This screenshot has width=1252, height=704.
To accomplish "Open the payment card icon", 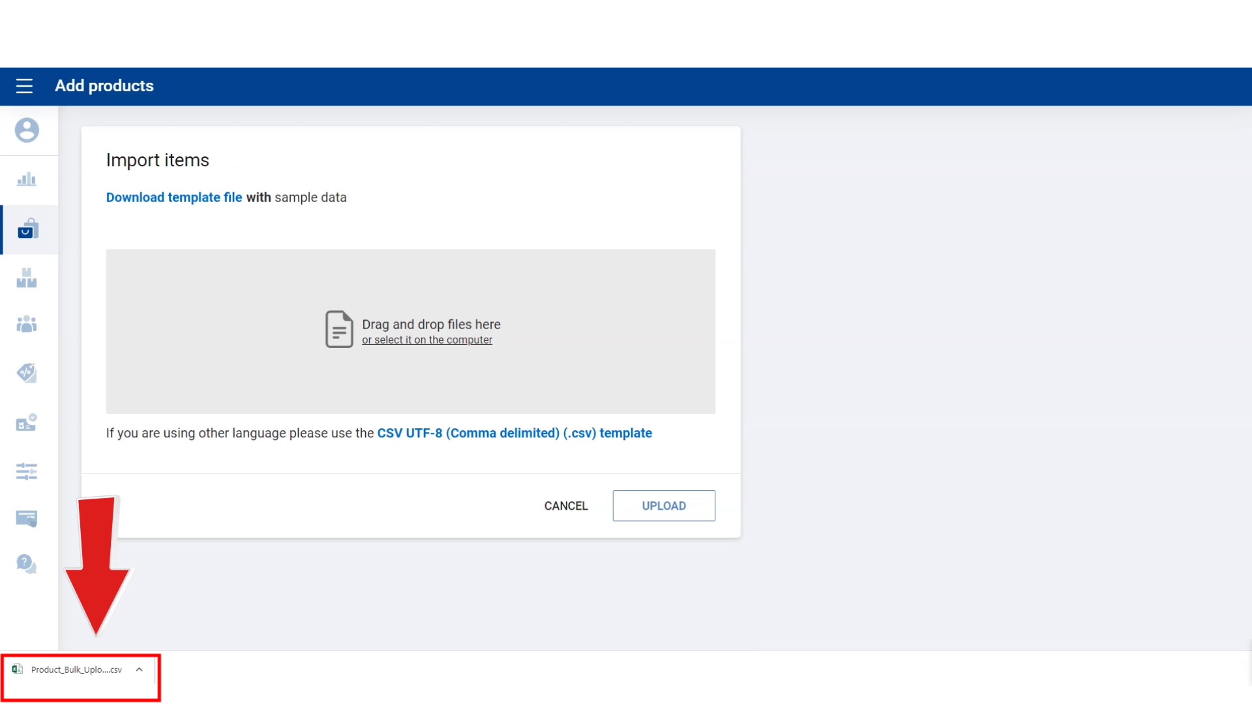I will coord(27,518).
